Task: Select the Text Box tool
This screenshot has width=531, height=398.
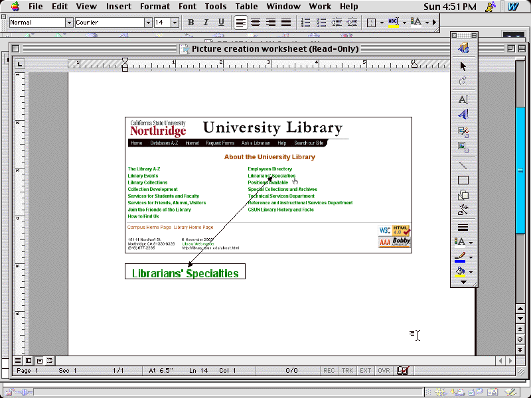Action: (463, 99)
